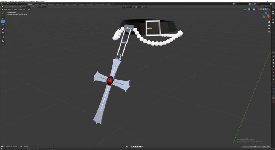The height and width of the screenshot is (150, 275).
Task: Toggle viewport overlays button
Action: tap(254, 10)
